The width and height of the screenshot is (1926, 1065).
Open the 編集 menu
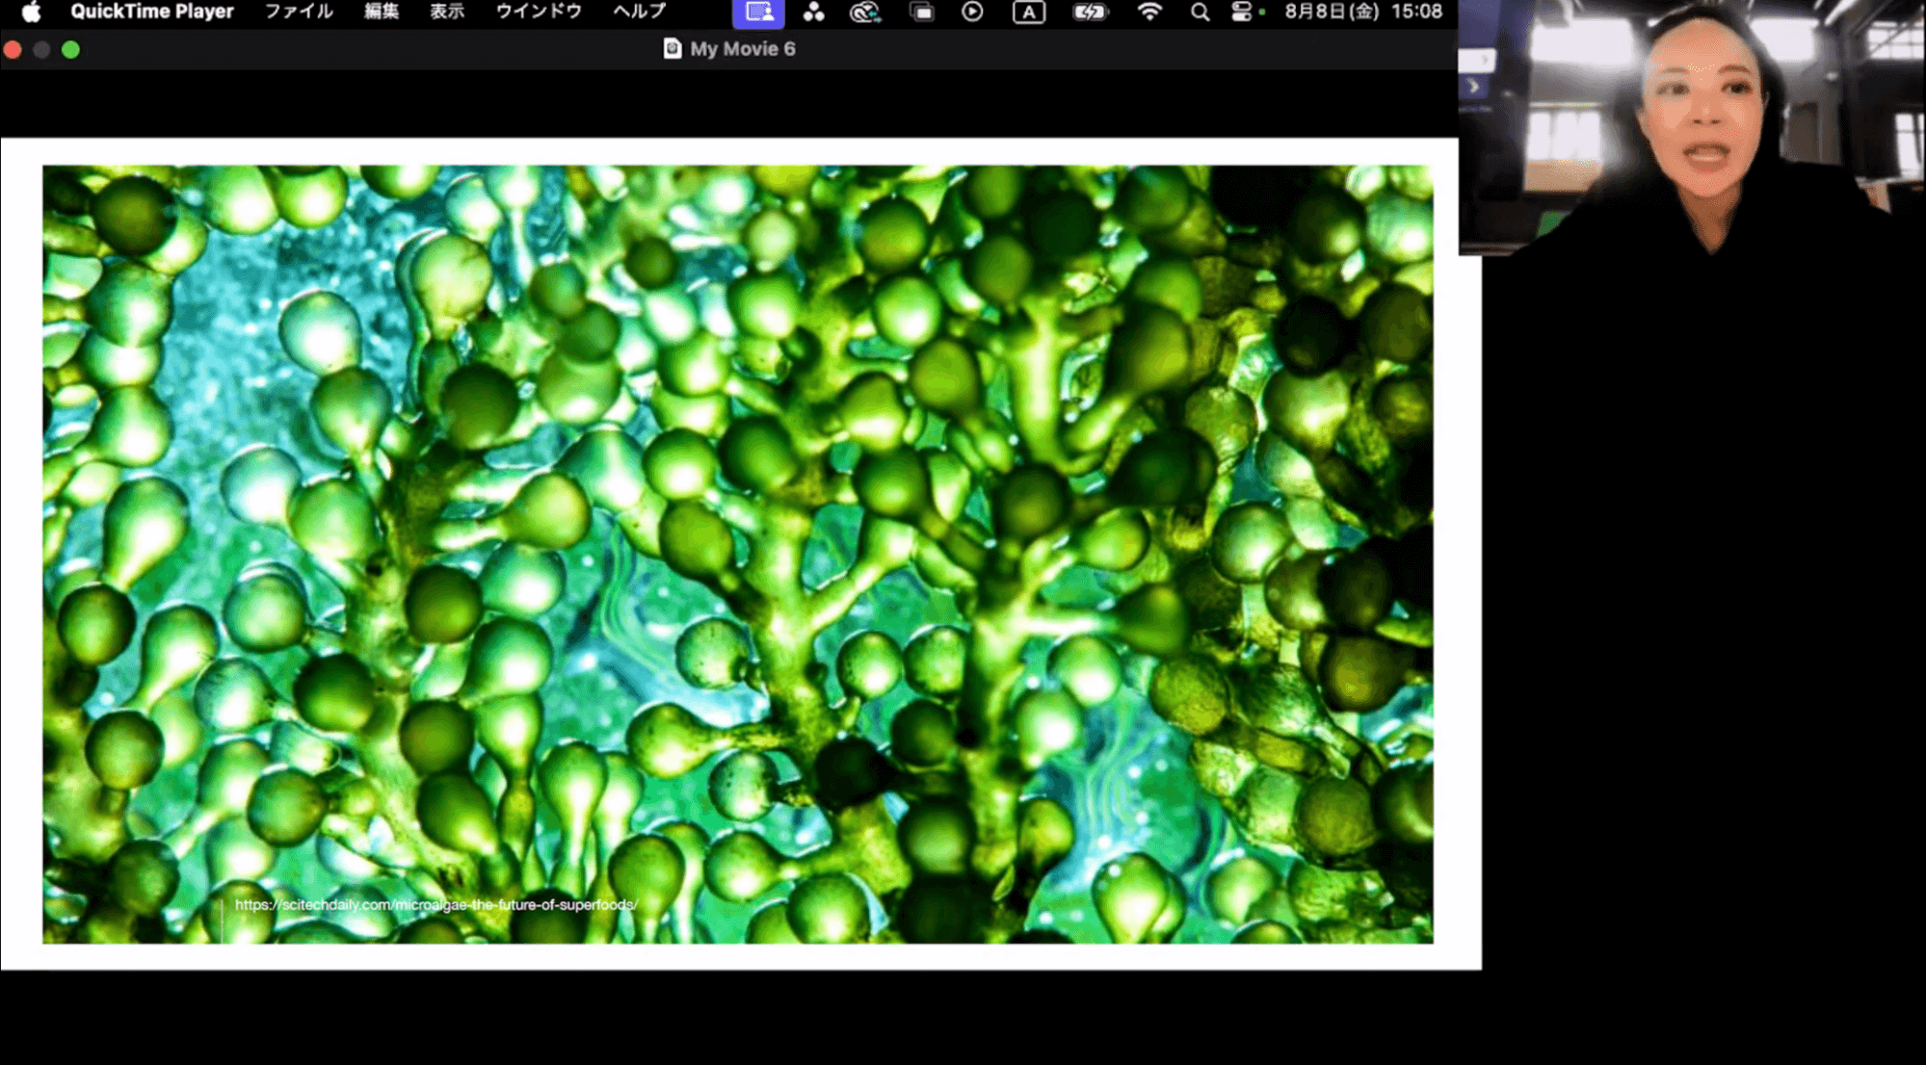382,12
